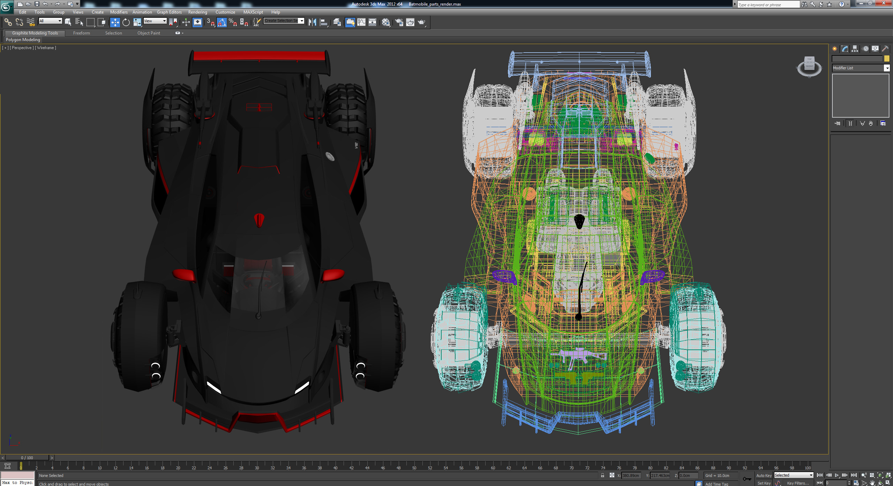Click the Select and Manipulate icon
893x486 pixels.
(x=186, y=22)
